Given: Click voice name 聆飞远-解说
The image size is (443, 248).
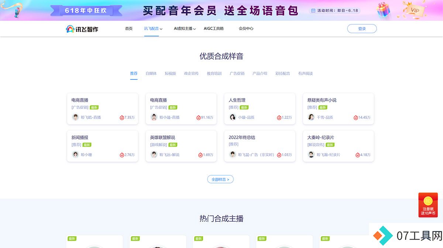Looking at the screenshot, I should click(169, 155).
